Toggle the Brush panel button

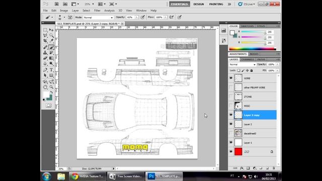(x=70, y=18)
